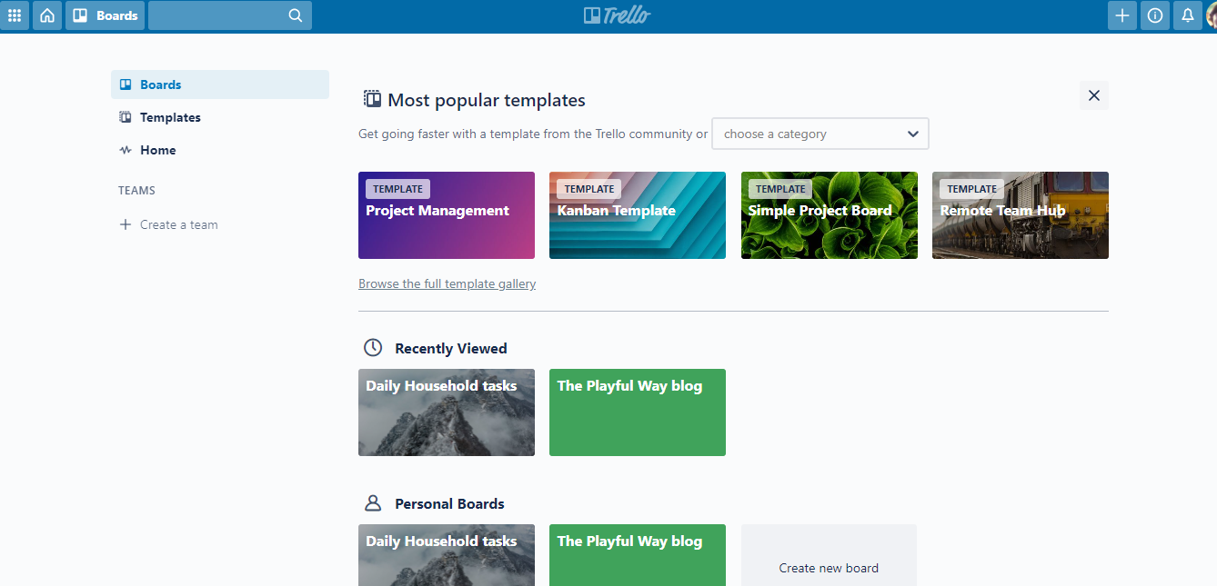Select Boards in the left sidebar
The image size is (1217, 586).
coord(220,84)
